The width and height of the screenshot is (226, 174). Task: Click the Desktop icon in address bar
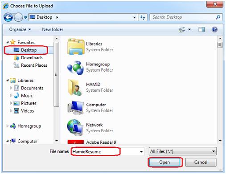[32, 17]
